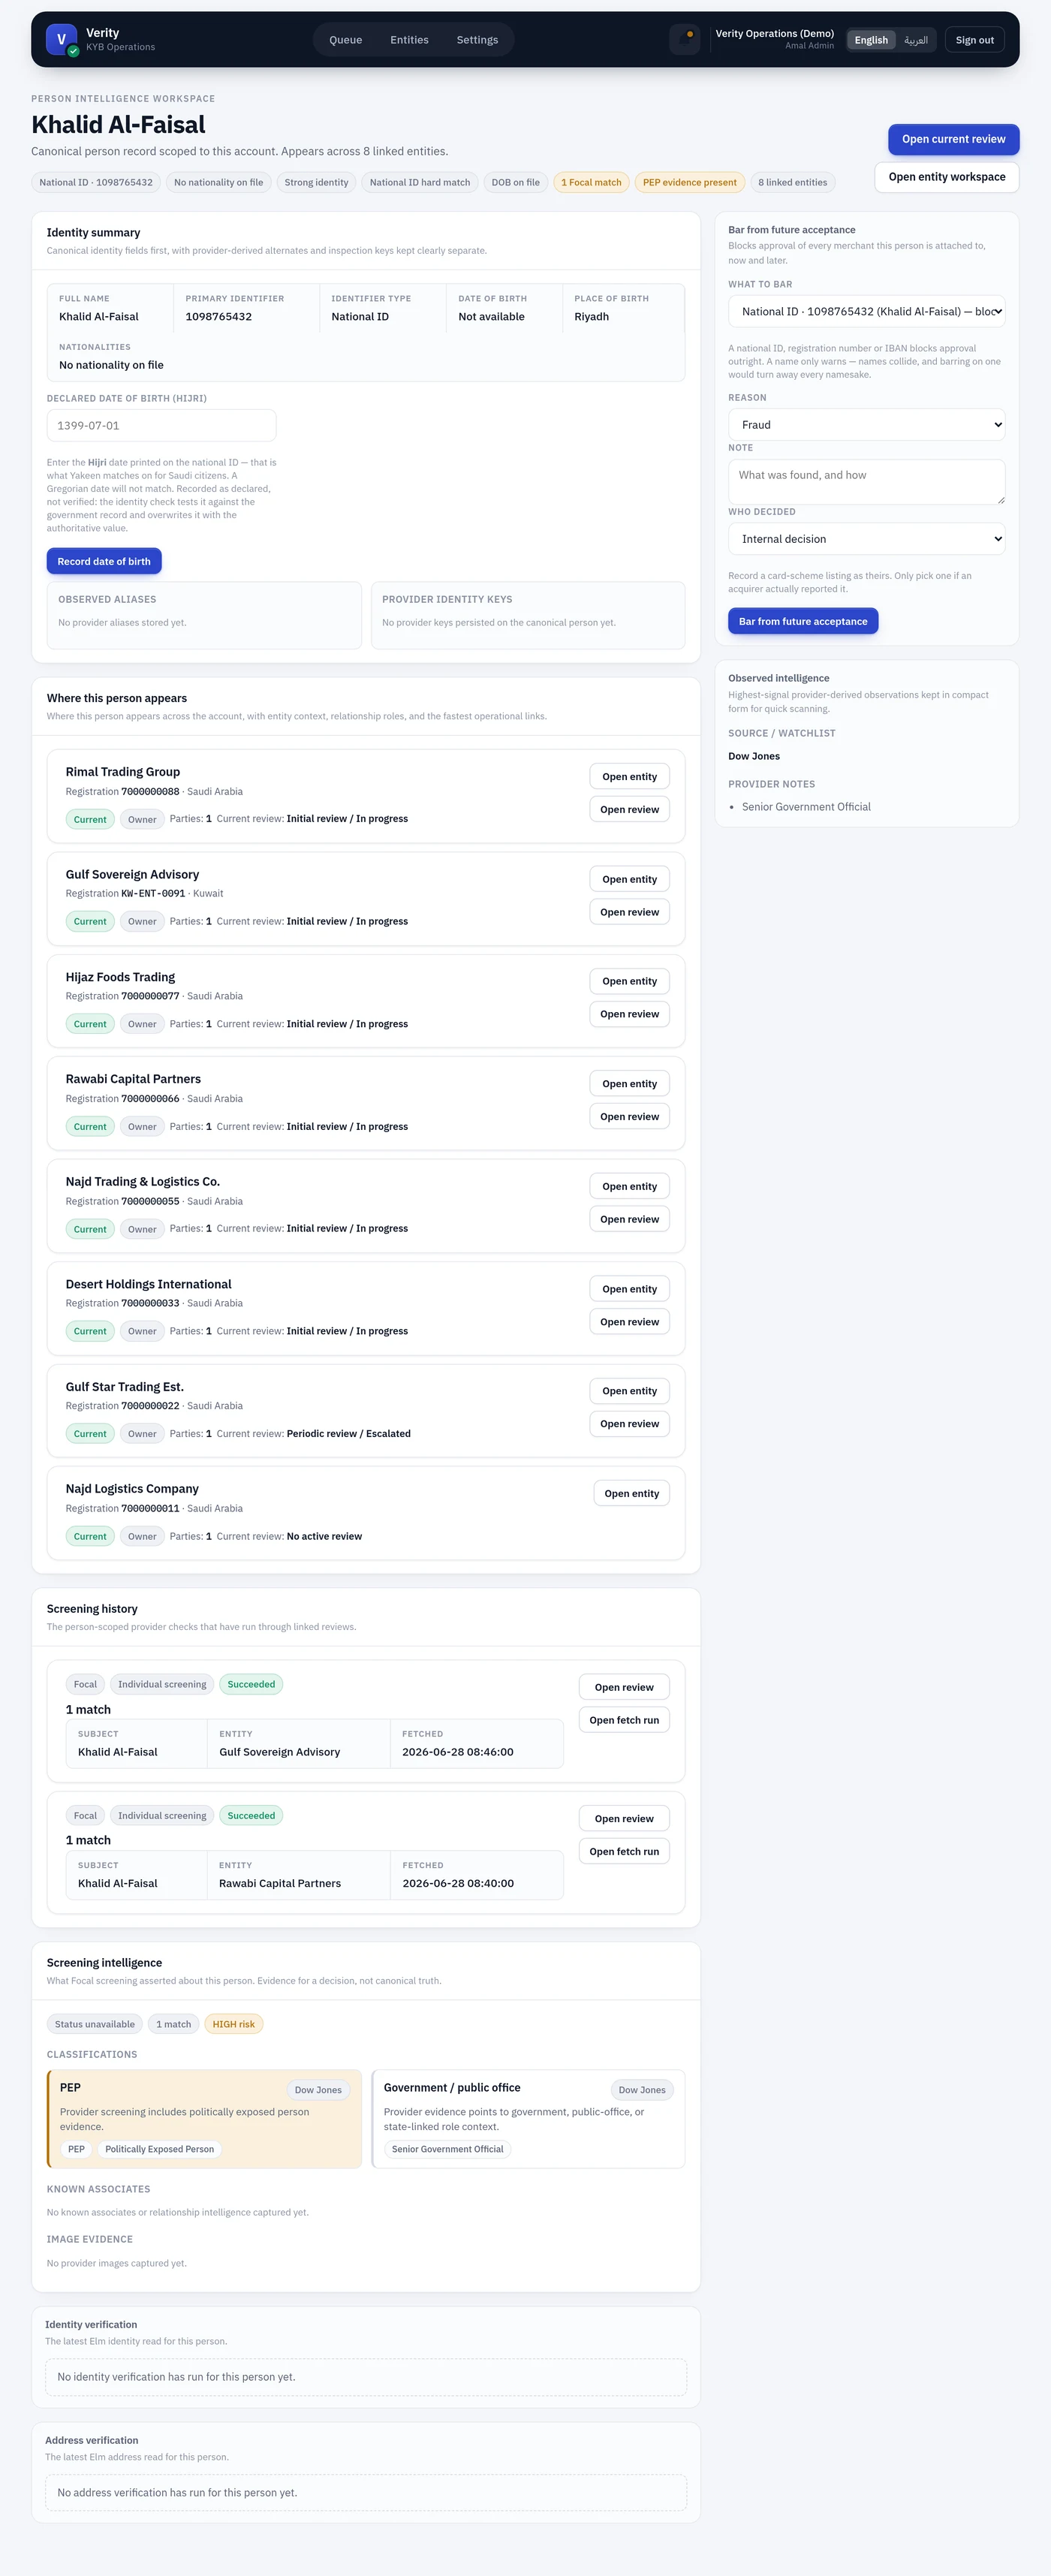Sign out of the account
Image resolution: width=1051 pixels, height=2576 pixels.
pyautogui.click(x=974, y=40)
